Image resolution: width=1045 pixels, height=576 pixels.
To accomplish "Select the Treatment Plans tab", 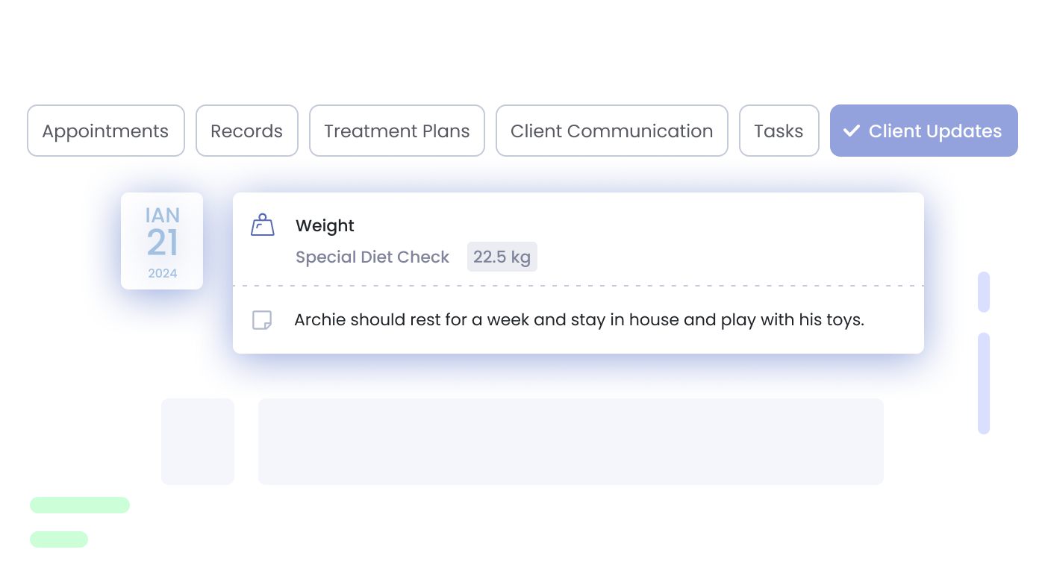I will [x=397, y=131].
